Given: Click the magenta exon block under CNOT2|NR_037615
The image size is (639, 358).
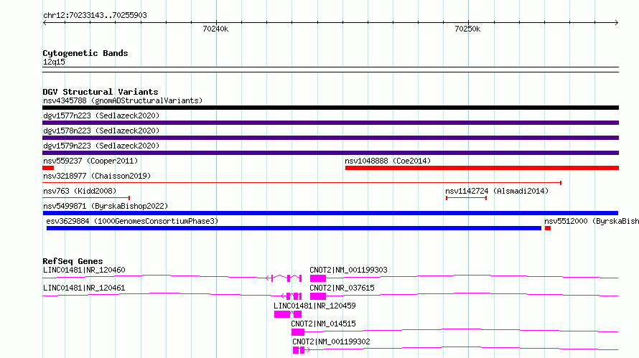Looking at the screenshot, I should [x=318, y=296].
